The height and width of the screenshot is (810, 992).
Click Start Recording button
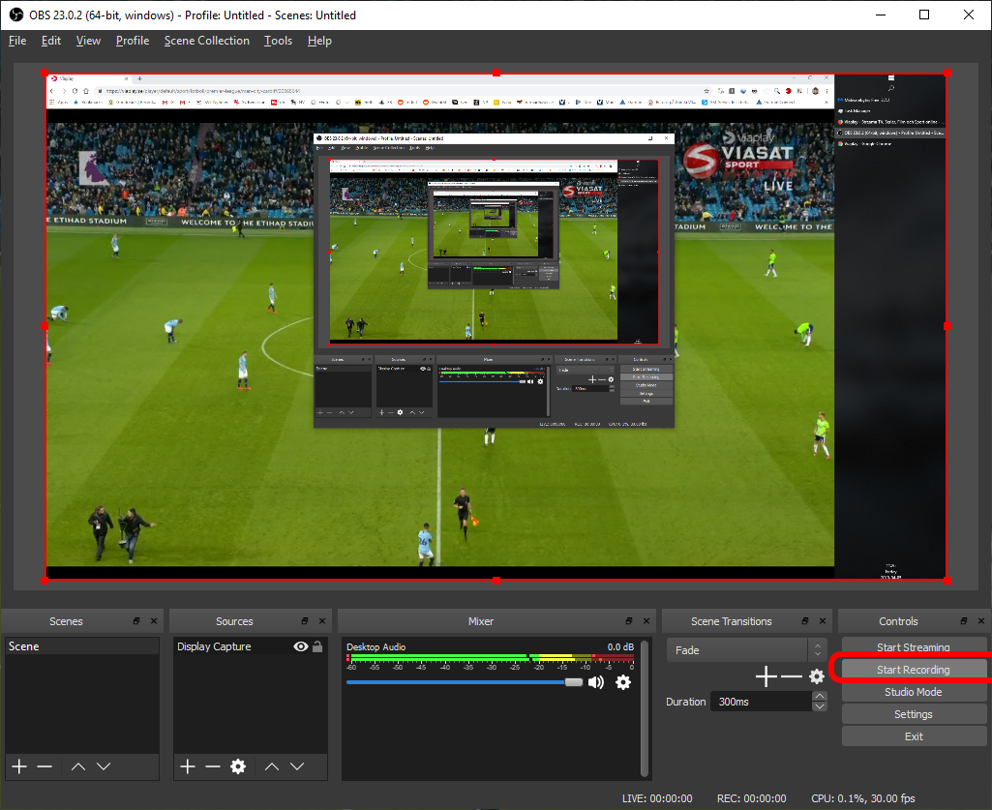pos(914,670)
